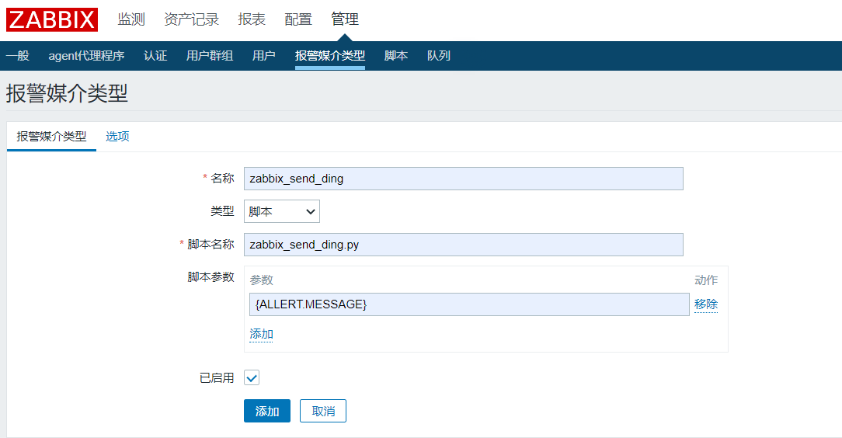The height and width of the screenshot is (438, 842).
Task: Click the blue 添加 submit button
Action: tap(267, 411)
